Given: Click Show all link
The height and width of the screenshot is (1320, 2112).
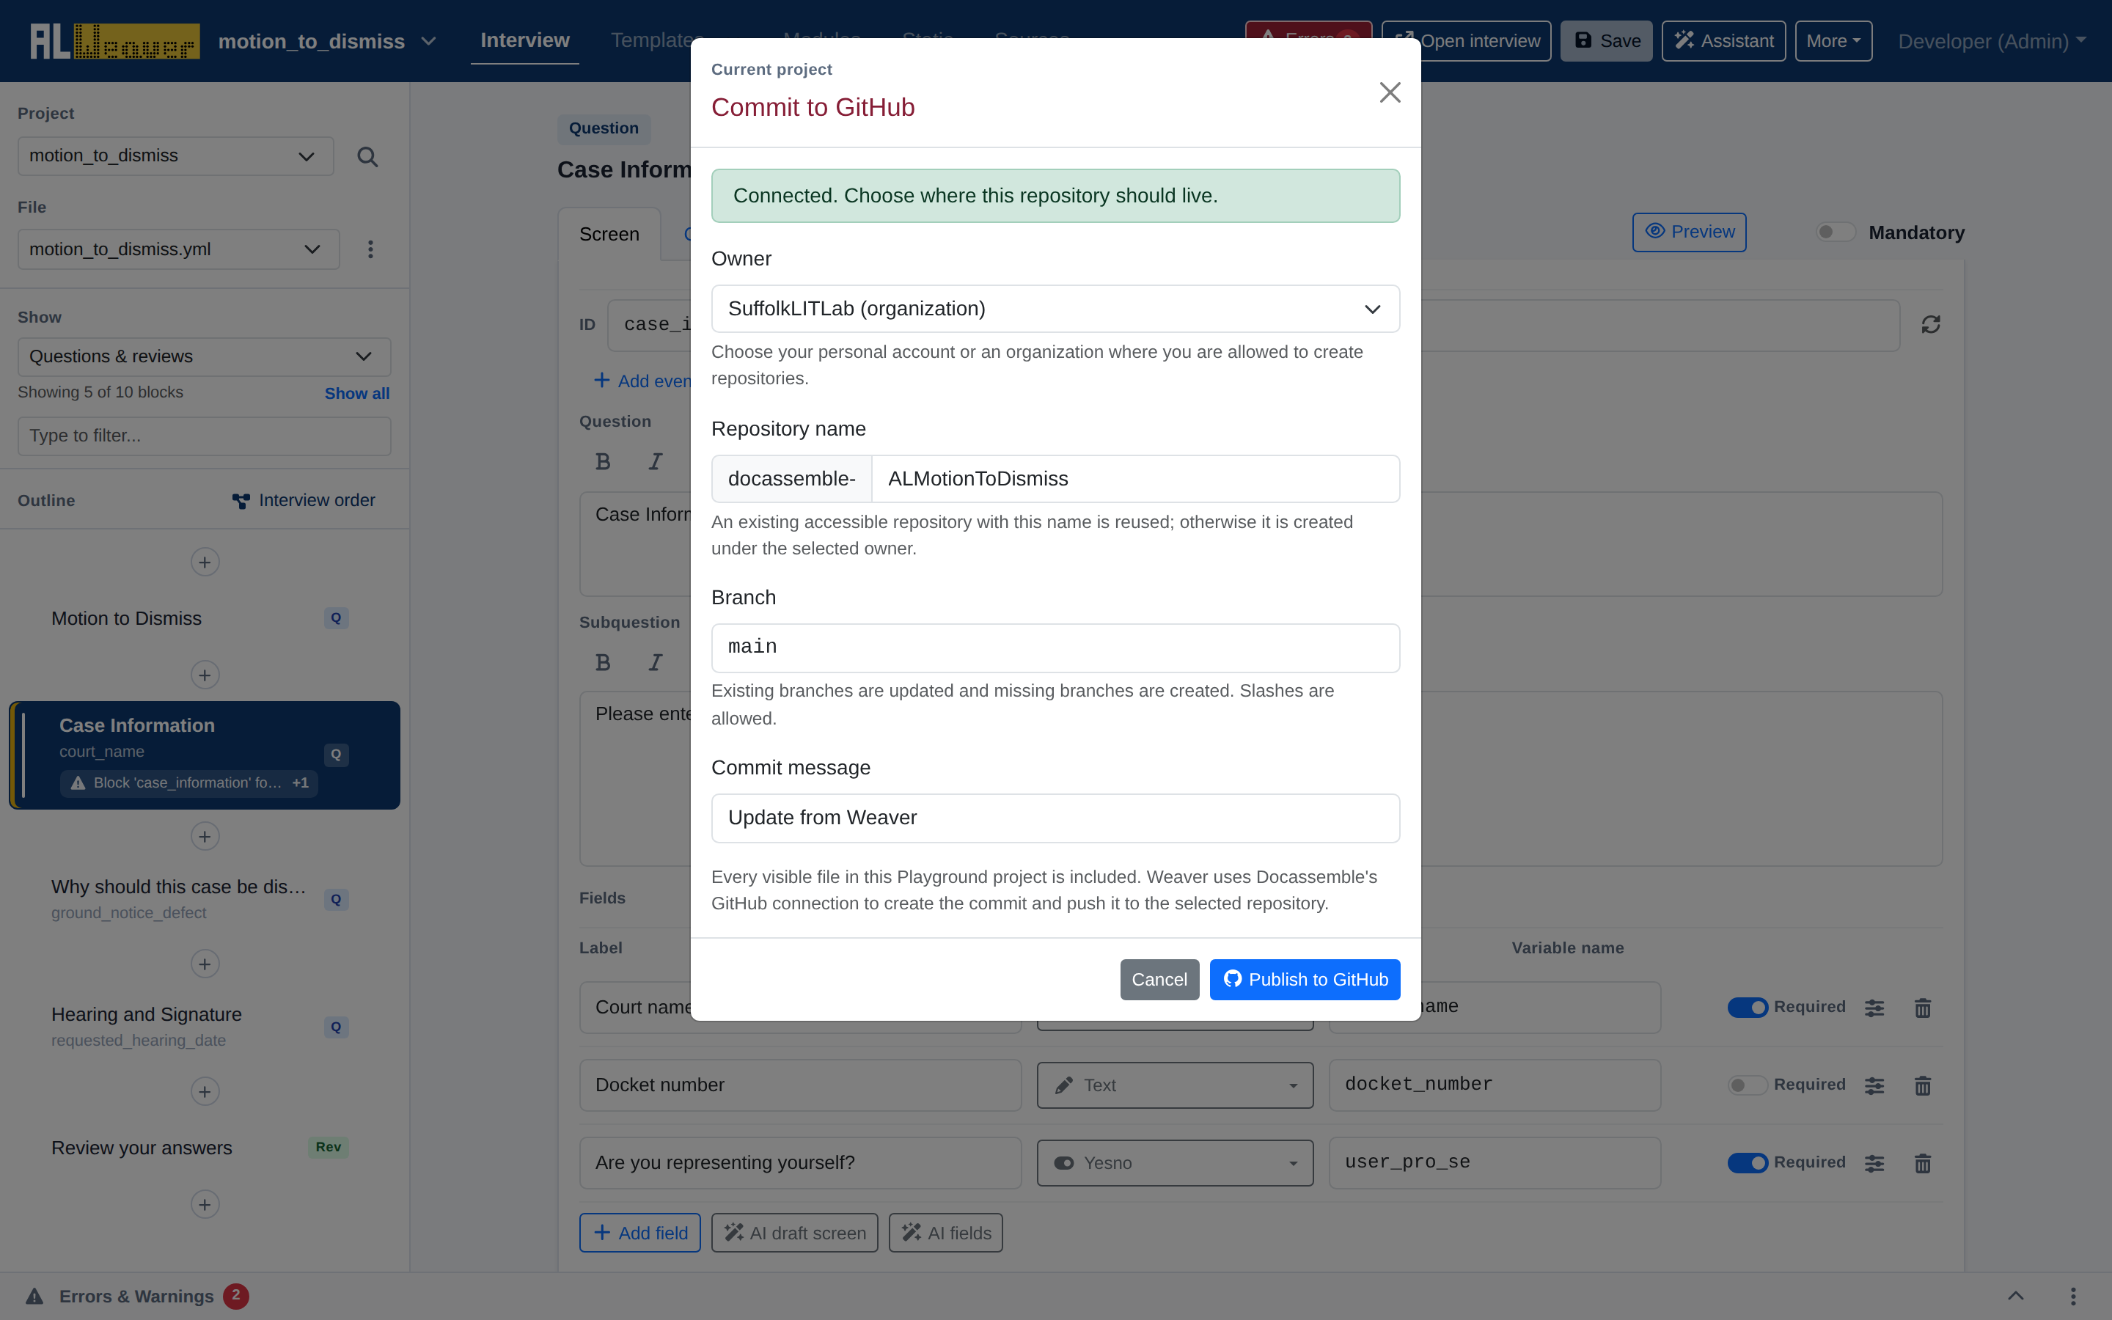Looking at the screenshot, I should [357, 394].
